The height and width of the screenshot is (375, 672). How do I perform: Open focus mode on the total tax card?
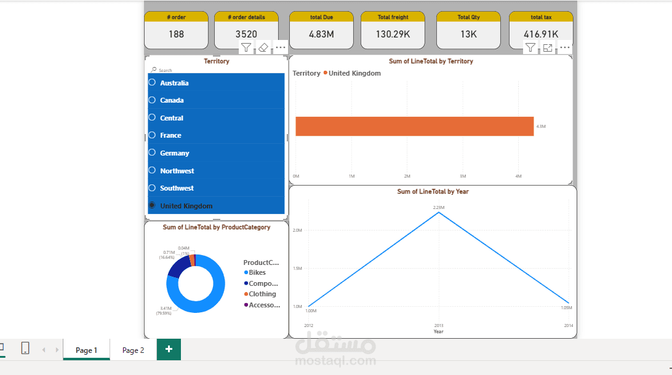(x=548, y=47)
